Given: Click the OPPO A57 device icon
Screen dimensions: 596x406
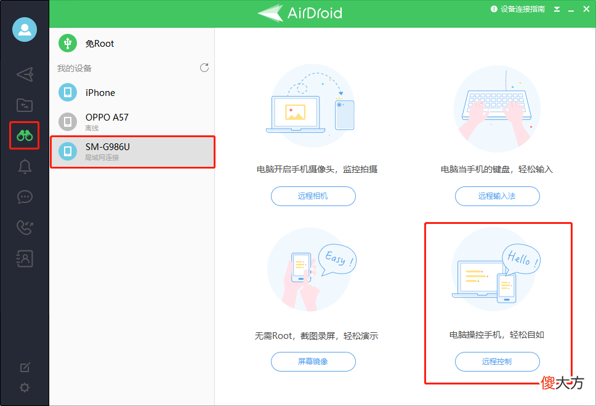Looking at the screenshot, I should [x=68, y=122].
